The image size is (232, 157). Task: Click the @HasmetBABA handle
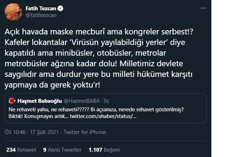[82, 101]
